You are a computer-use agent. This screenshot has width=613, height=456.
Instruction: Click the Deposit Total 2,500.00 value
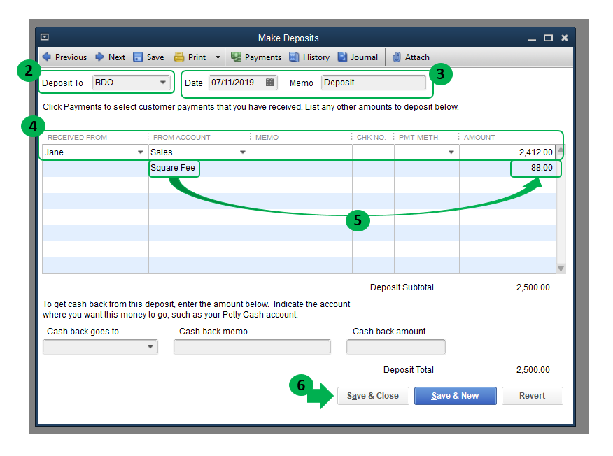533,370
